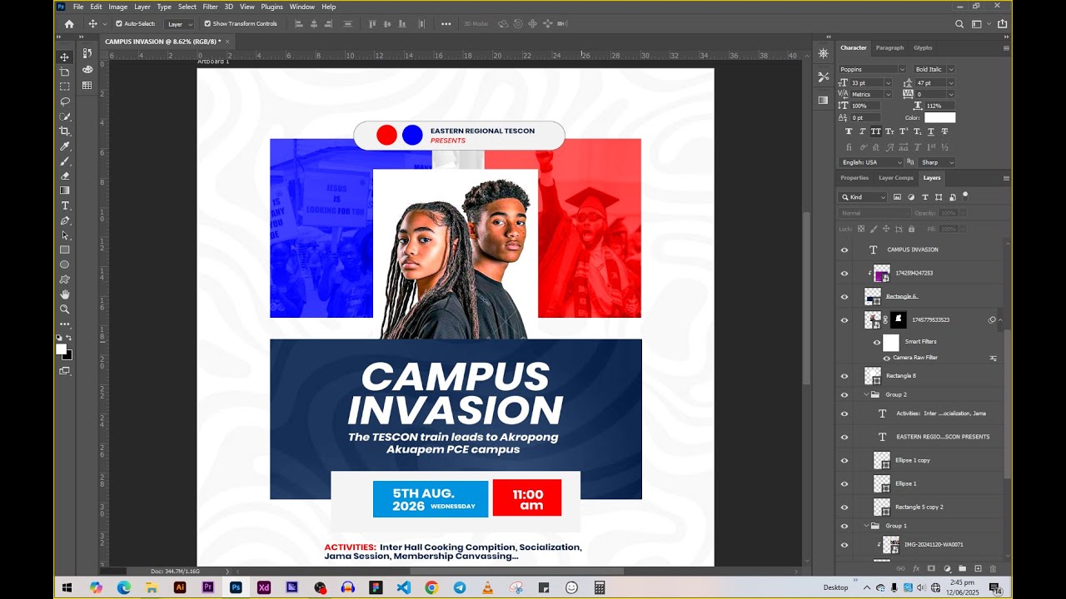Screen dimensions: 1066x599
Task: Open Google Chrome from the taskbar
Action: point(431,587)
